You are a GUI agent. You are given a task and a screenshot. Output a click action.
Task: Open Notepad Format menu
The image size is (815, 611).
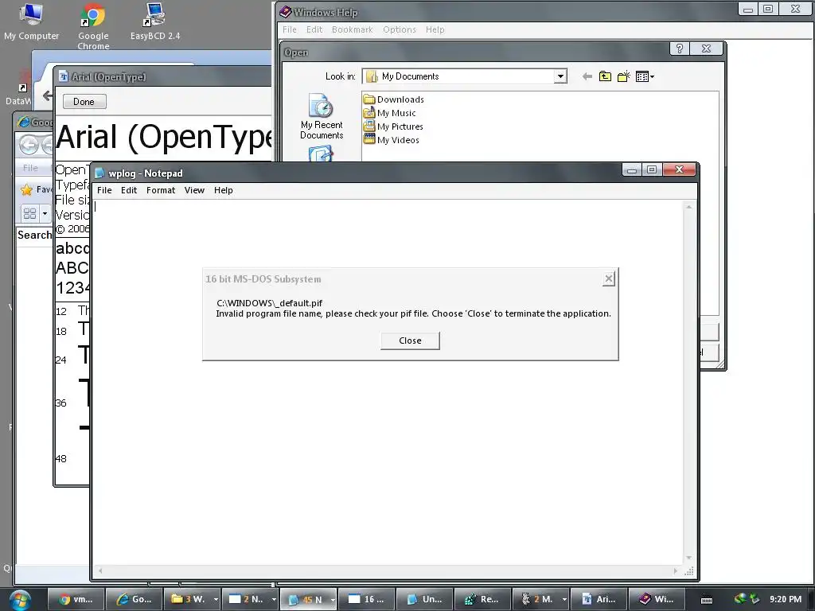161,190
